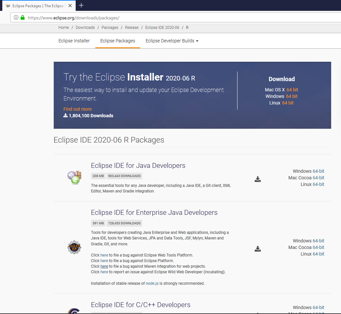Download the Mac OS X 64 bit installer
This screenshot has height=314, width=341.
pyautogui.click(x=292, y=89)
